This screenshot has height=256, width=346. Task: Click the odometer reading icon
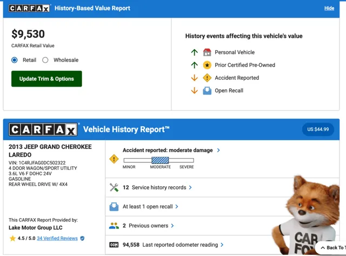click(x=114, y=245)
